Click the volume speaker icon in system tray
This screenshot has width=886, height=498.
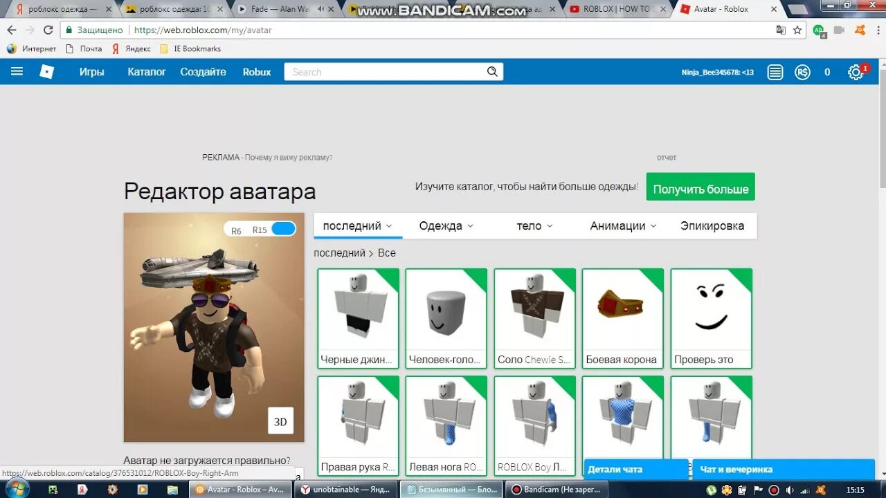tap(788, 490)
